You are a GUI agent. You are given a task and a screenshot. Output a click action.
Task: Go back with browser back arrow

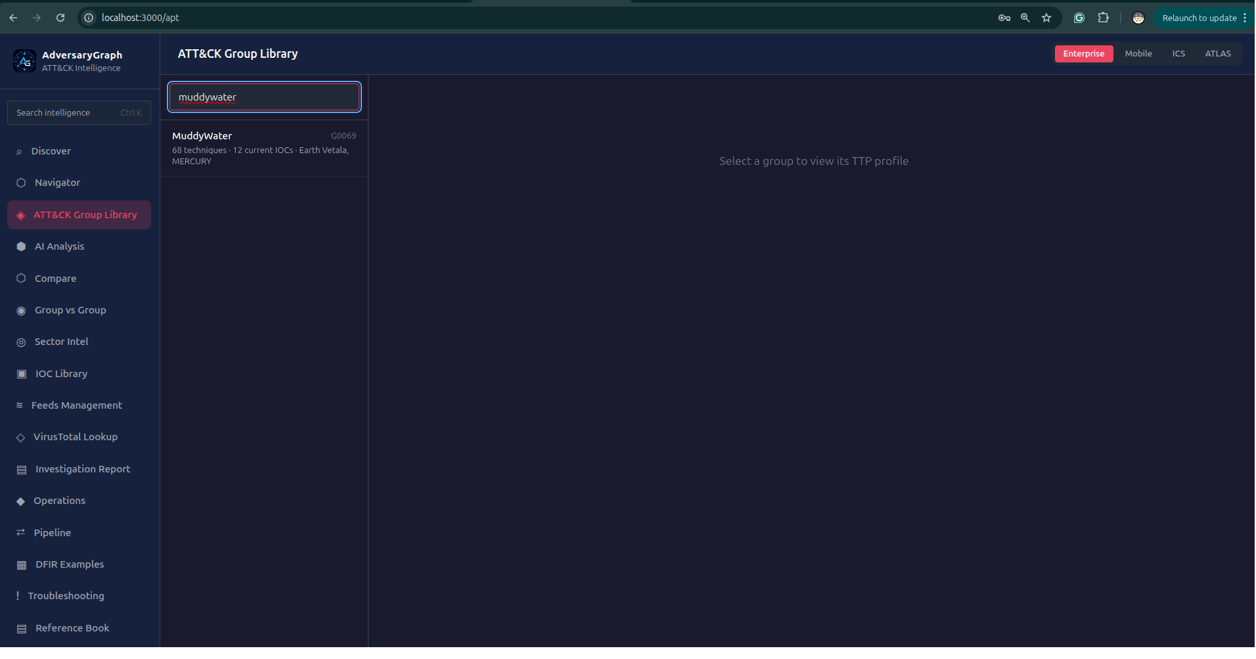[13, 18]
